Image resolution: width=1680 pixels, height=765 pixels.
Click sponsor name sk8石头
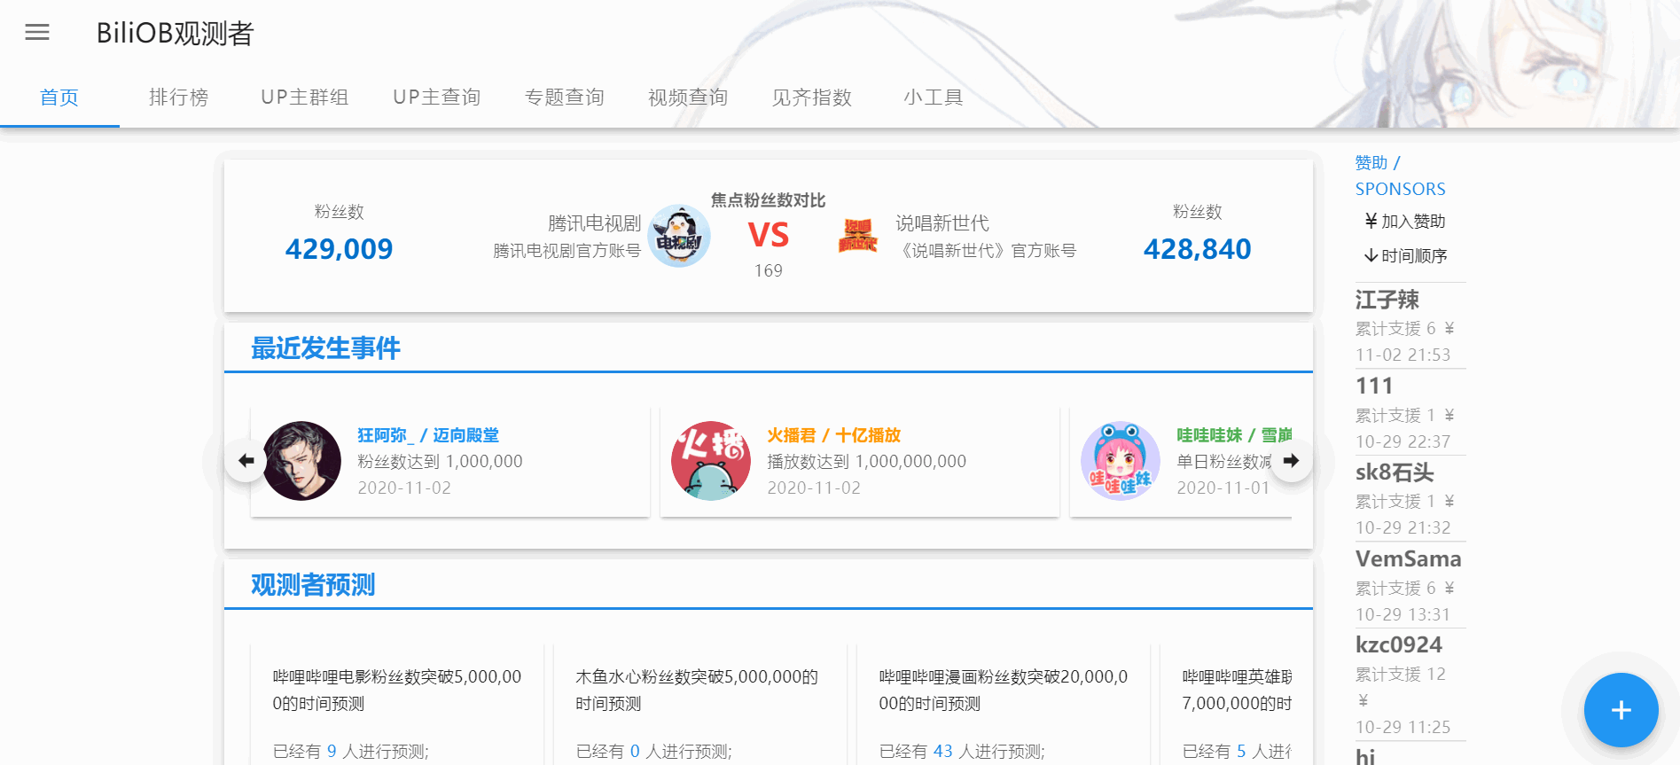pos(1395,472)
